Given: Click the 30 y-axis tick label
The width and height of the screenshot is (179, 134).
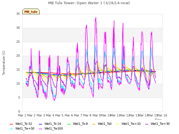Looking at the screenshot, I should tap(18, 28).
